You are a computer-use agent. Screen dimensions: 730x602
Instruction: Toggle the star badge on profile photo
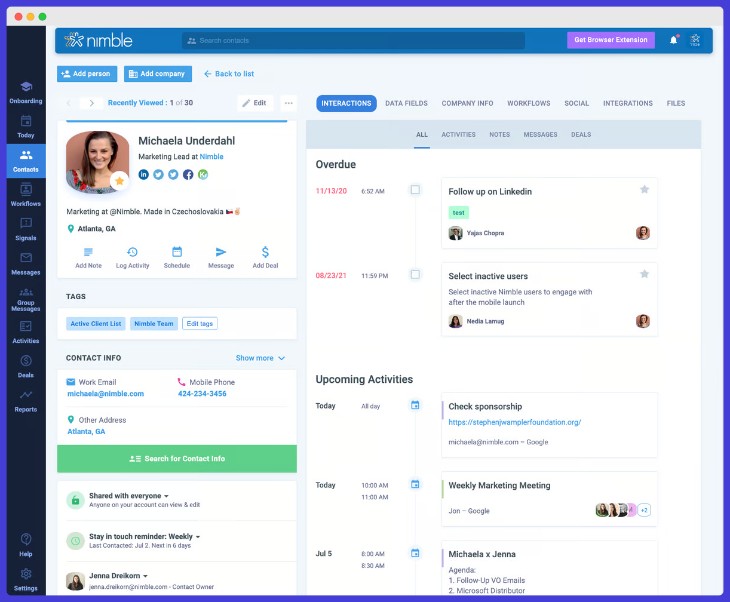(x=119, y=180)
